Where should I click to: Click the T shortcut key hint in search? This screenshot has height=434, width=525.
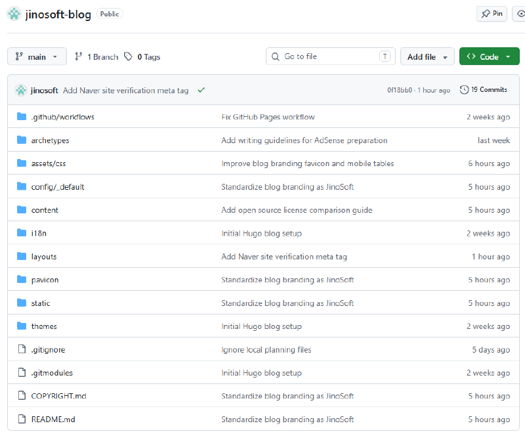(x=385, y=56)
